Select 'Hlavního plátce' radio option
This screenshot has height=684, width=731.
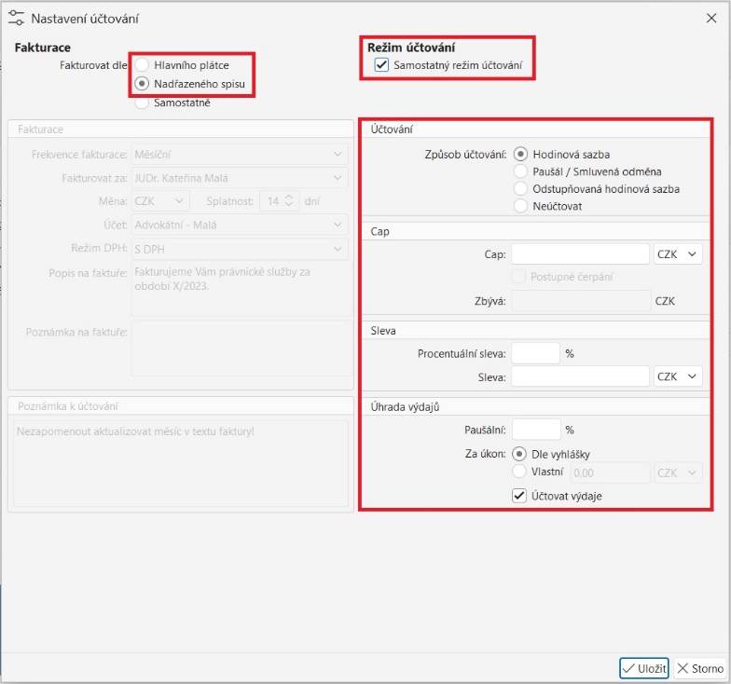[143, 65]
